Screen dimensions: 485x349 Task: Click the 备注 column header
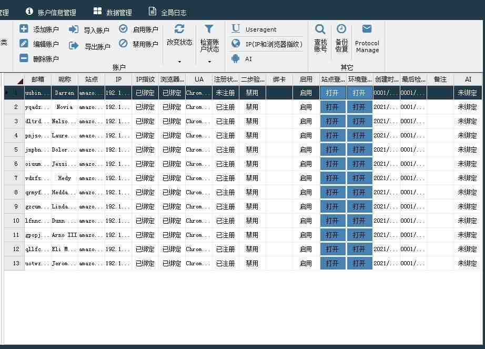440,79
